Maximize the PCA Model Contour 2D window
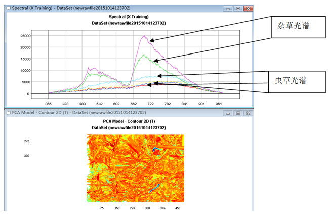329x215 pixels. [237, 112]
